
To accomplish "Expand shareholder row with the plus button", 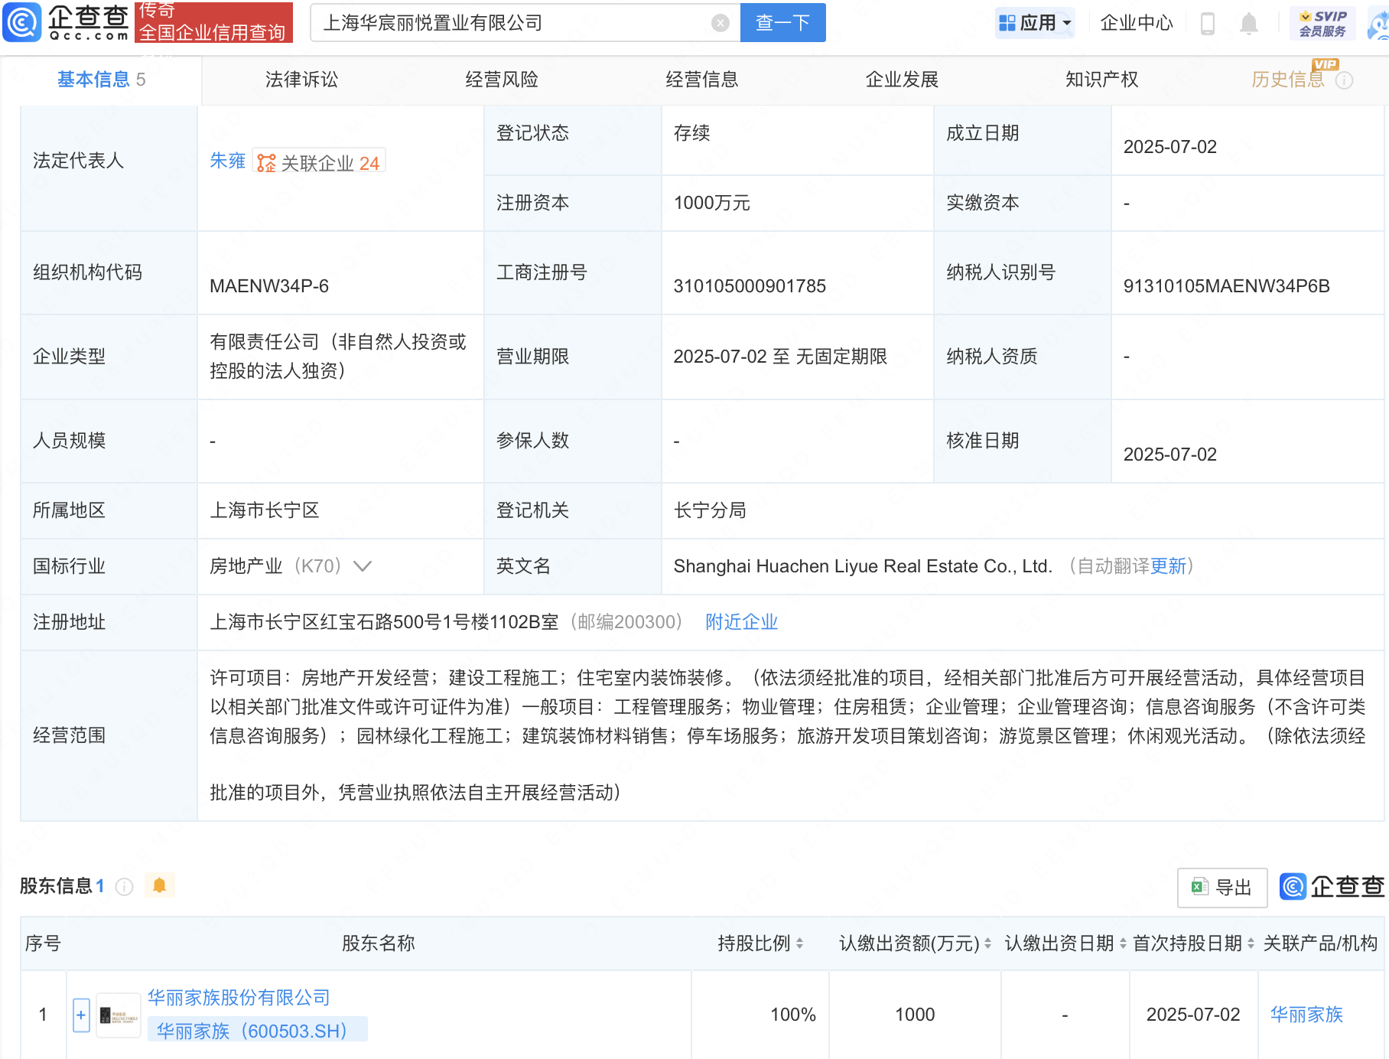I will point(81,1015).
